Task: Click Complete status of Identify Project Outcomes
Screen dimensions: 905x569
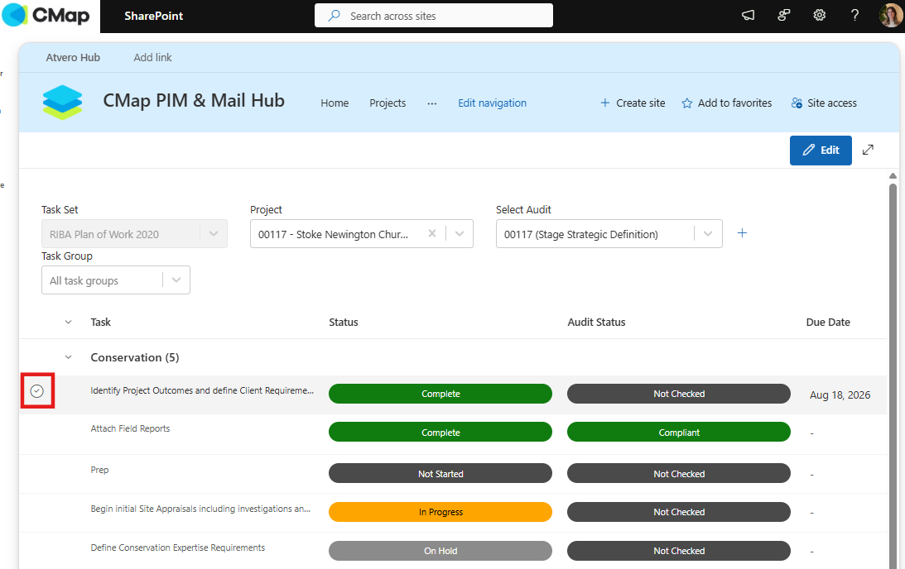Action: click(x=440, y=394)
